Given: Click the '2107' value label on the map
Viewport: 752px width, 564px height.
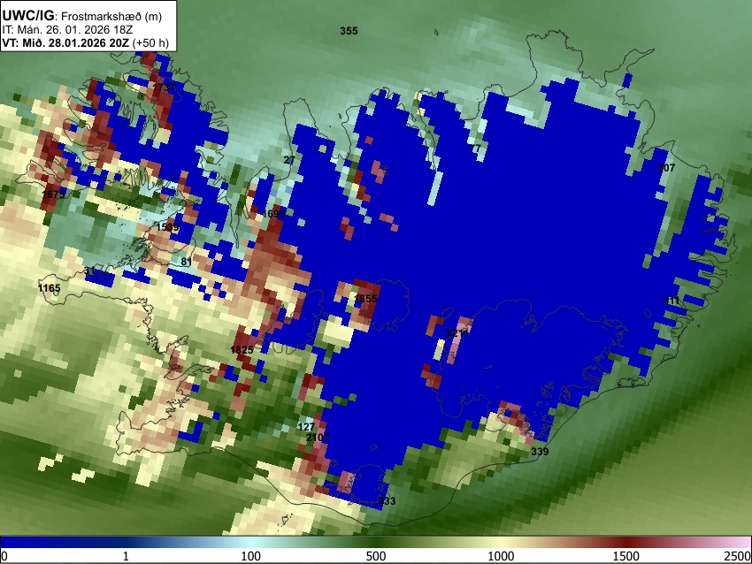Looking at the screenshot, I should coord(318,437).
